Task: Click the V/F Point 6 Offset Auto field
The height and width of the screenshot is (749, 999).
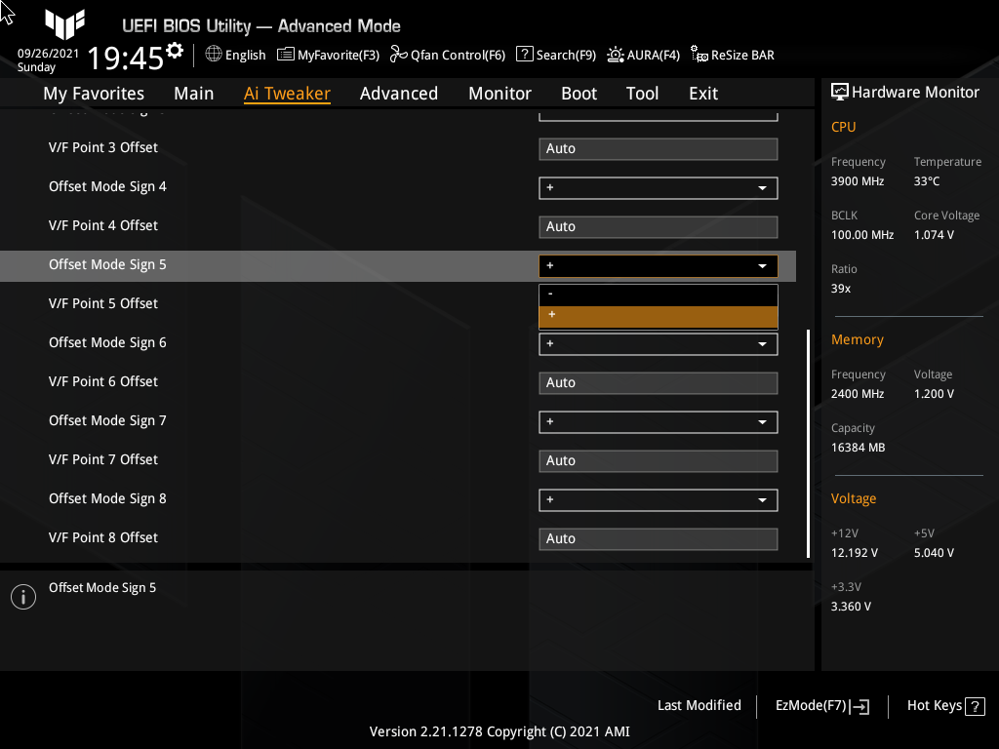Action: (658, 382)
